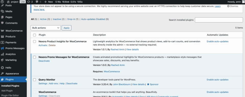This screenshot has height=97, width=245.
Task: Deactivate Nexora Promo Messages plugin
Action: point(44,61)
